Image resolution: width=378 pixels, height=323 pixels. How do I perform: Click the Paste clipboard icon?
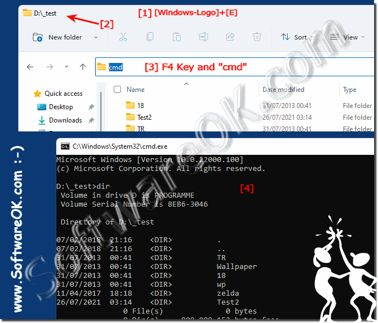click(177, 37)
